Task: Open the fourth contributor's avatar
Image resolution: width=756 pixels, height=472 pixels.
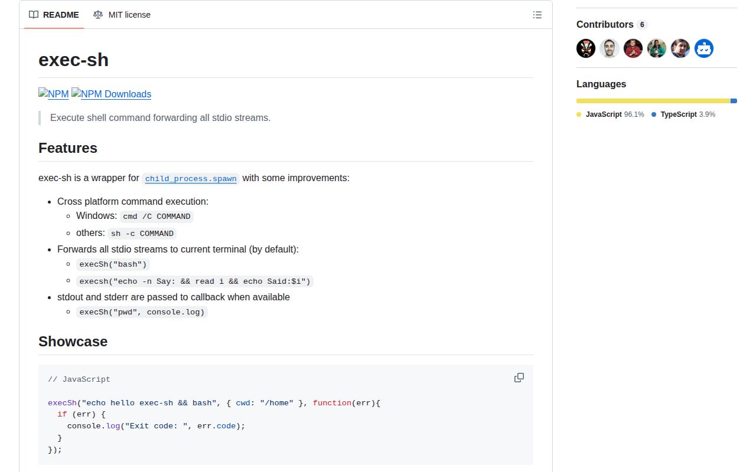Action: 657,48
